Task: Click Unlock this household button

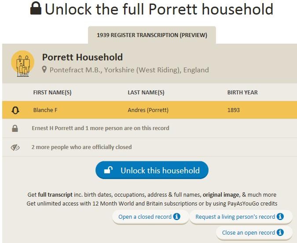Action: [152, 170]
